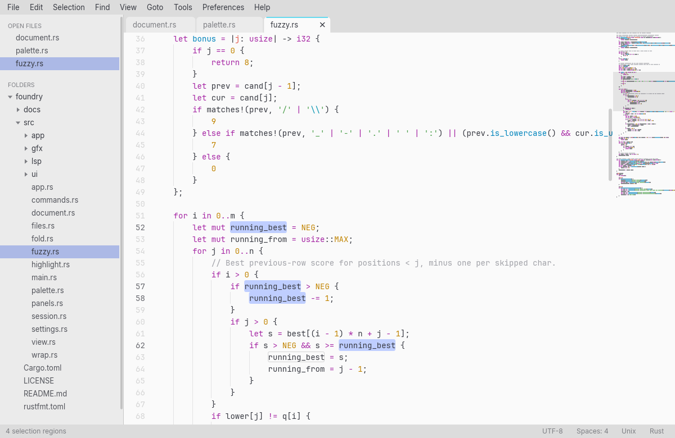Open the Help menu

point(262,7)
